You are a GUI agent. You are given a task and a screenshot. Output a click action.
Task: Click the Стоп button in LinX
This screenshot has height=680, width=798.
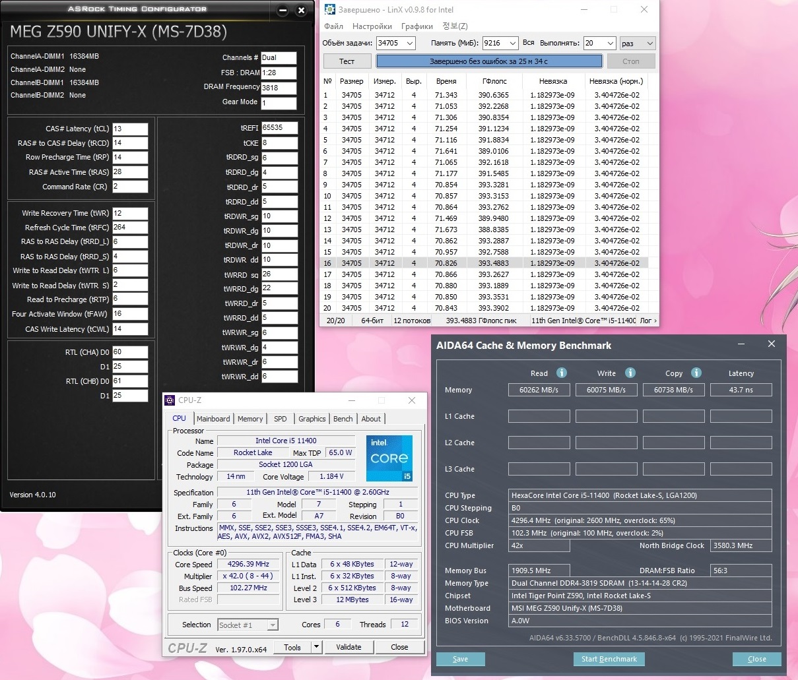(631, 61)
